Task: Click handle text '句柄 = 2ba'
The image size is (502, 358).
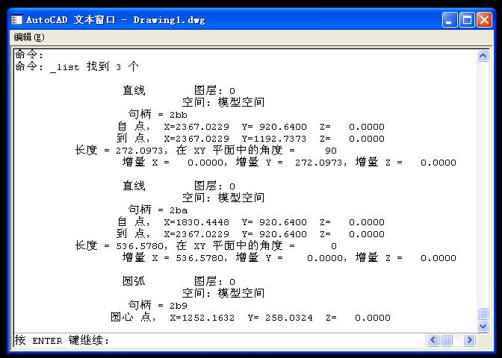Action: tap(158, 210)
